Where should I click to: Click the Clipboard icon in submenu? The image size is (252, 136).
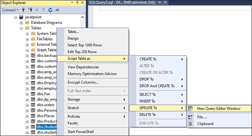click(190, 124)
